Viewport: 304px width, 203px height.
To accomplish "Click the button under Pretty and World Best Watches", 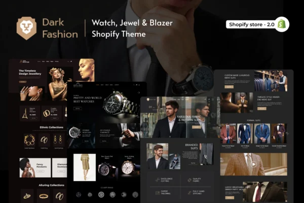I will tap(78, 109).
